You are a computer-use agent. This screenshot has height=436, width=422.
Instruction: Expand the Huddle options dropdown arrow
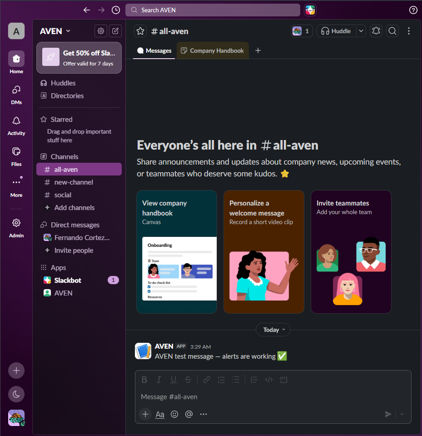[361, 31]
